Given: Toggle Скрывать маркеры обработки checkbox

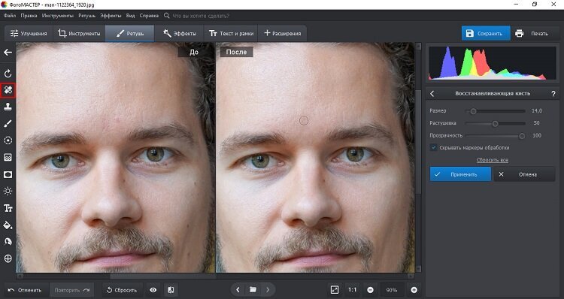Looking at the screenshot, I should (433, 147).
